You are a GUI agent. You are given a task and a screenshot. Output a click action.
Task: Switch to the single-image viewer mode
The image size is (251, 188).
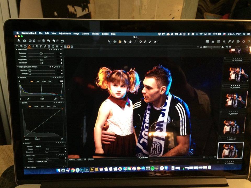click(69, 47)
